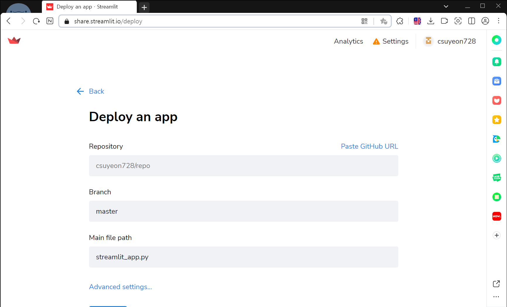Click the Branch field showing master
This screenshot has height=307, width=507.
point(243,211)
